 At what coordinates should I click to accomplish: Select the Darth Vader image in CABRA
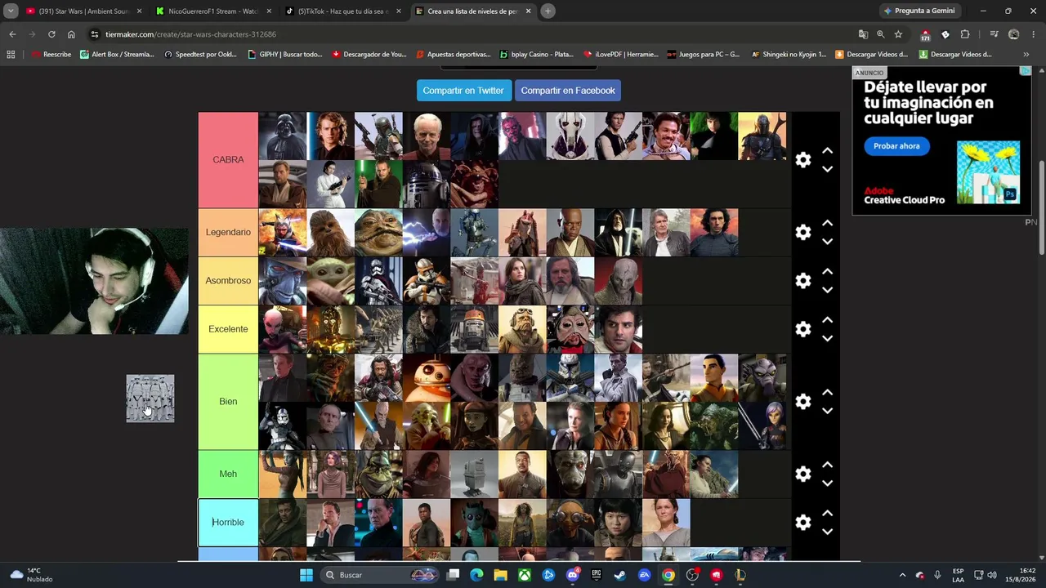click(x=282, y=136)
